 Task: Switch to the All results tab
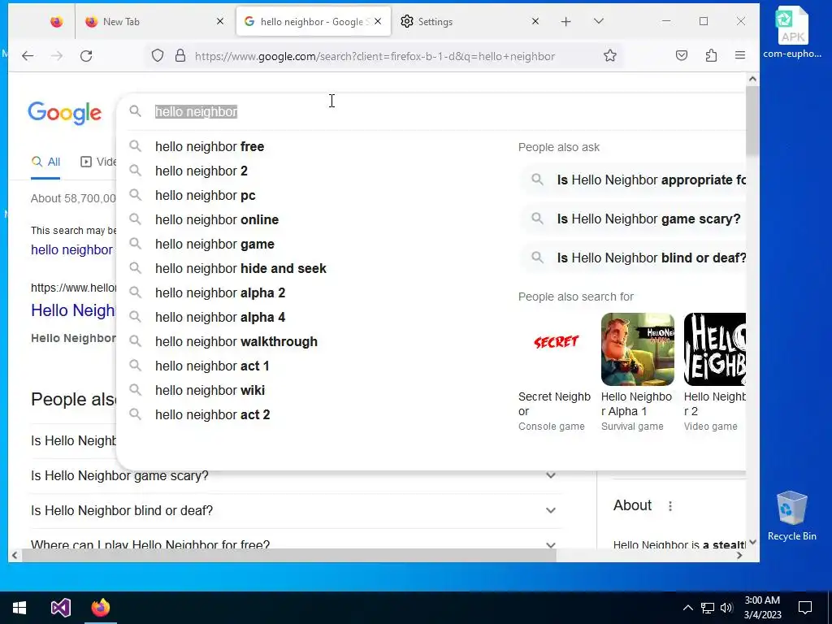(45, 162)
